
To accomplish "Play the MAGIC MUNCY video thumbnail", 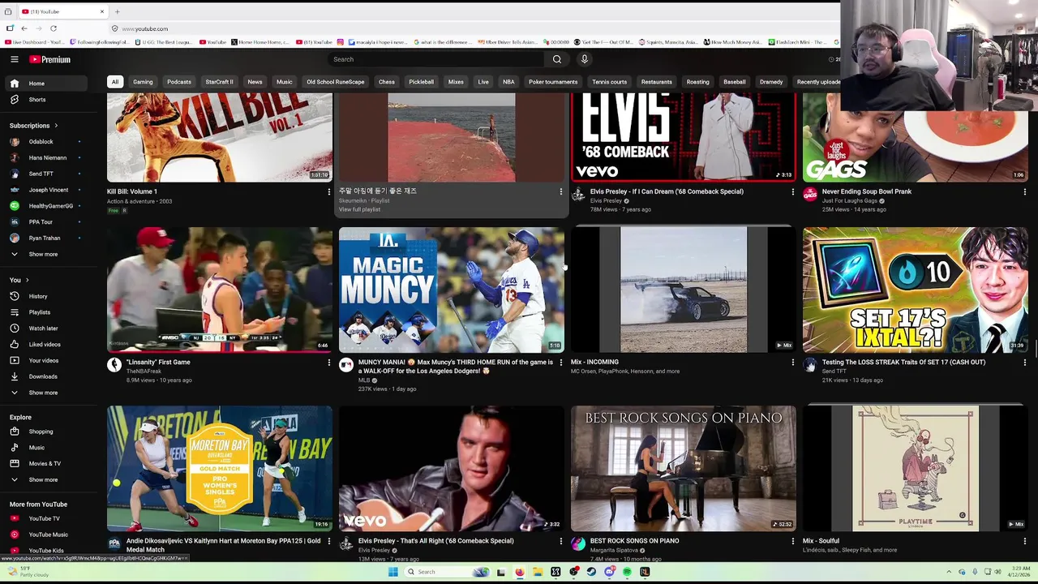I will pyautogui.click(x=451, y=290).
